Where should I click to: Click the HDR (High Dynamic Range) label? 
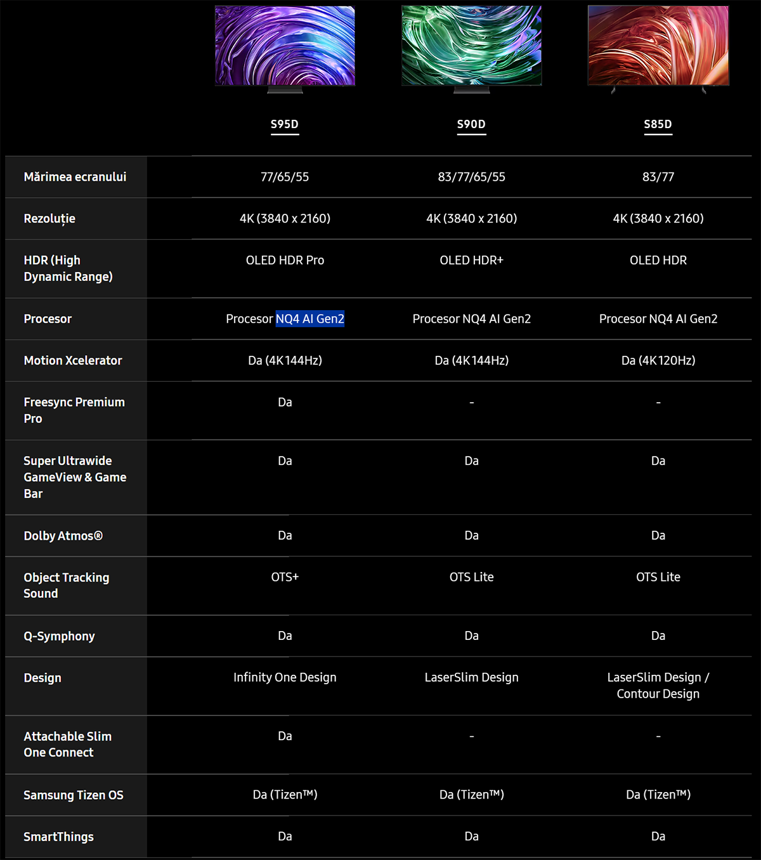68,268
